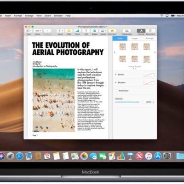Click the Opacity 100% value field
The width and height of the screenshot is (184, 184).
148,102
